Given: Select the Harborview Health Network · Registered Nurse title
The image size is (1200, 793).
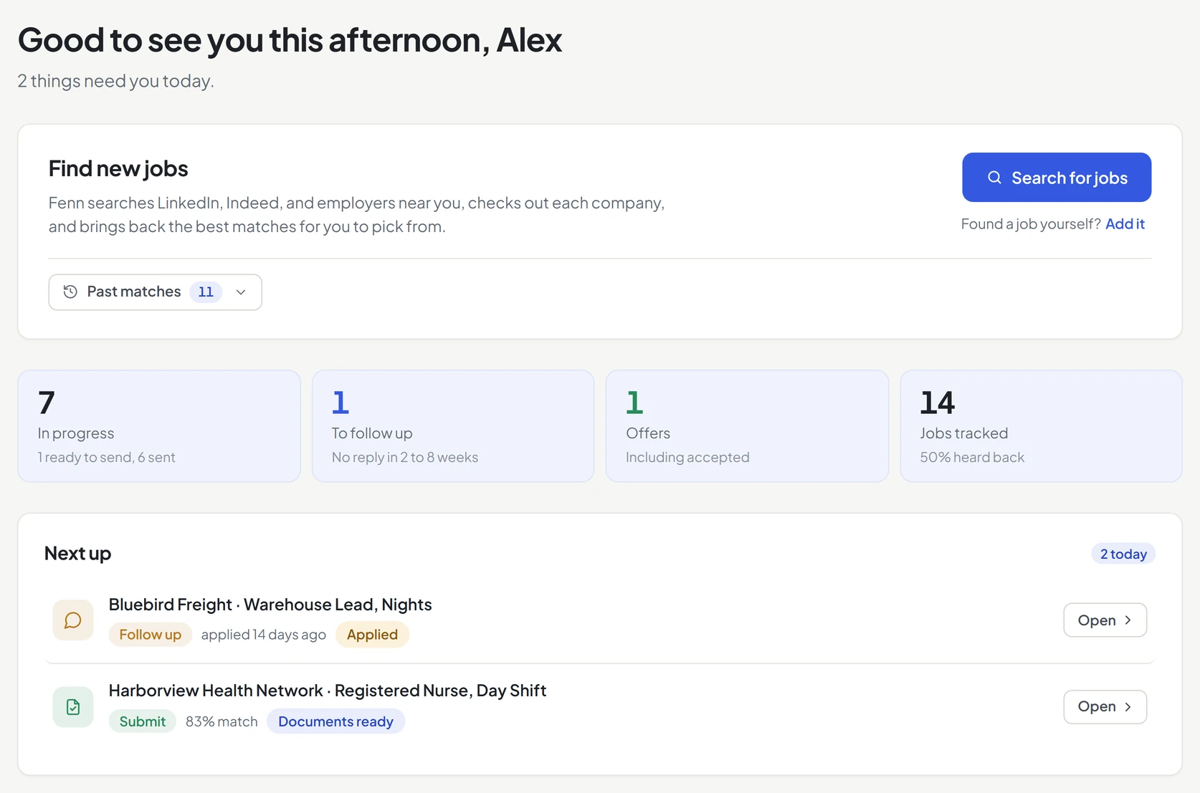Looking at the screenshot, I should 328,691.
